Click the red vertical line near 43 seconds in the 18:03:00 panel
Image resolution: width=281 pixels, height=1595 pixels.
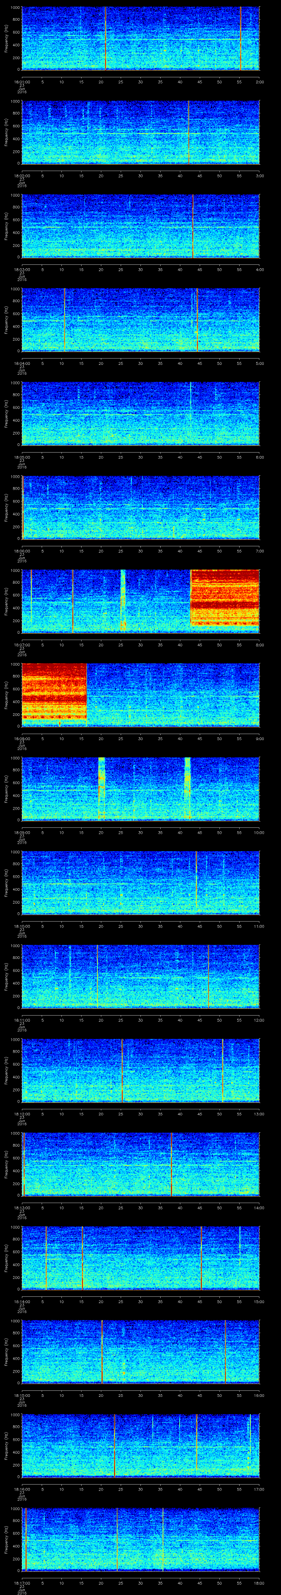pyautogui.click(x=193, y=226)
